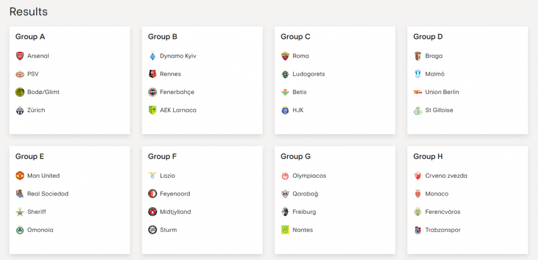This screenshot has height=260, width=538.
Task: Select Ludogorets team name
Action: click(x=308, y=74)
